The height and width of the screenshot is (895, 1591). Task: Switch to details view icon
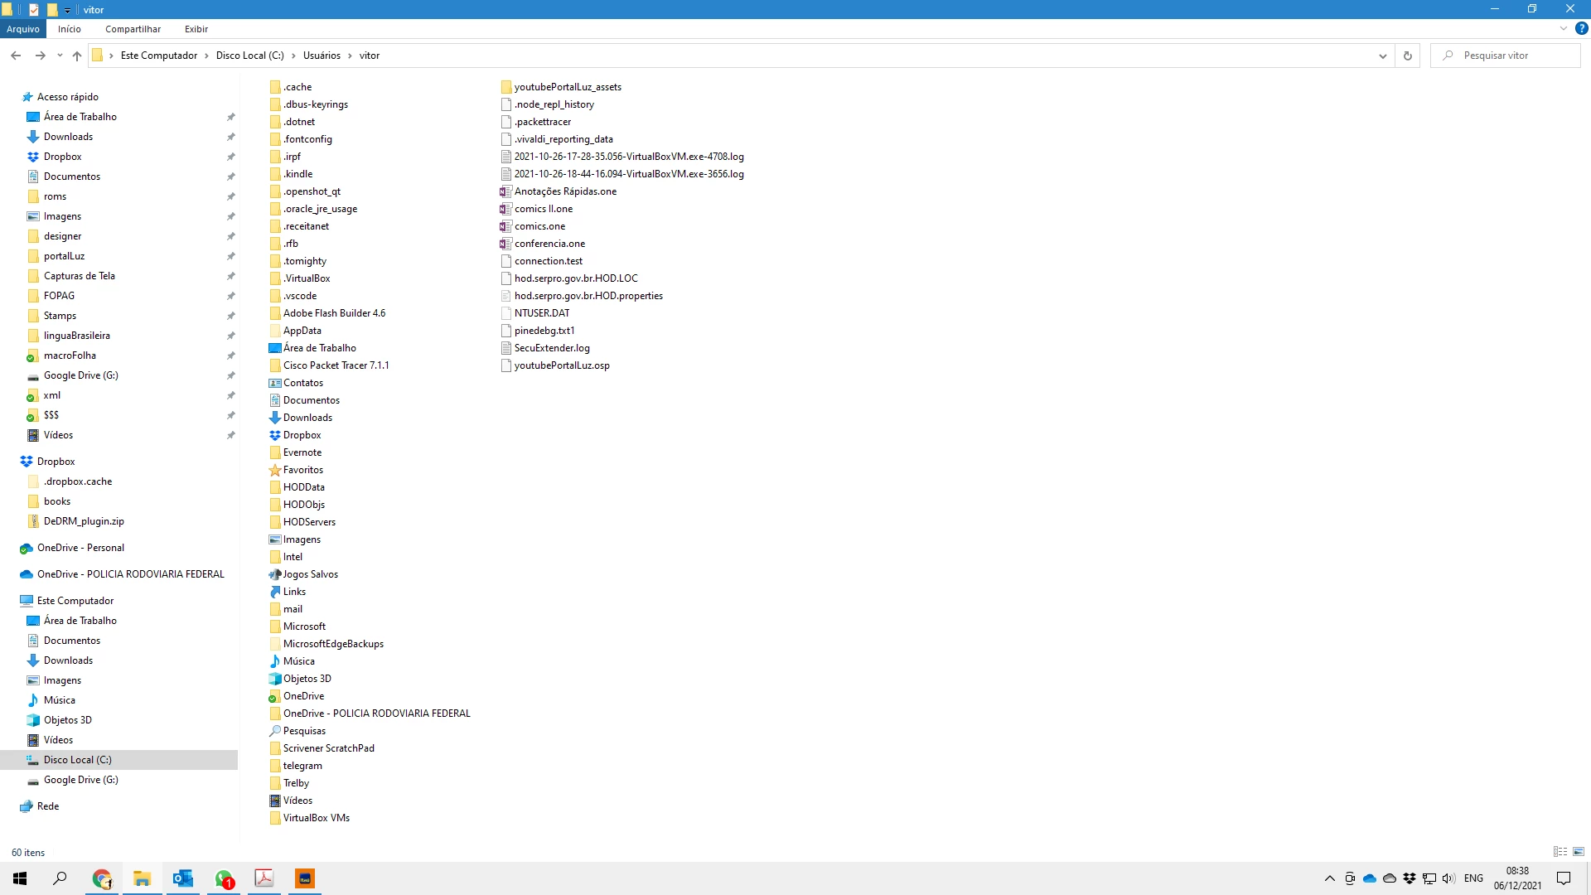click(1560, 852)
